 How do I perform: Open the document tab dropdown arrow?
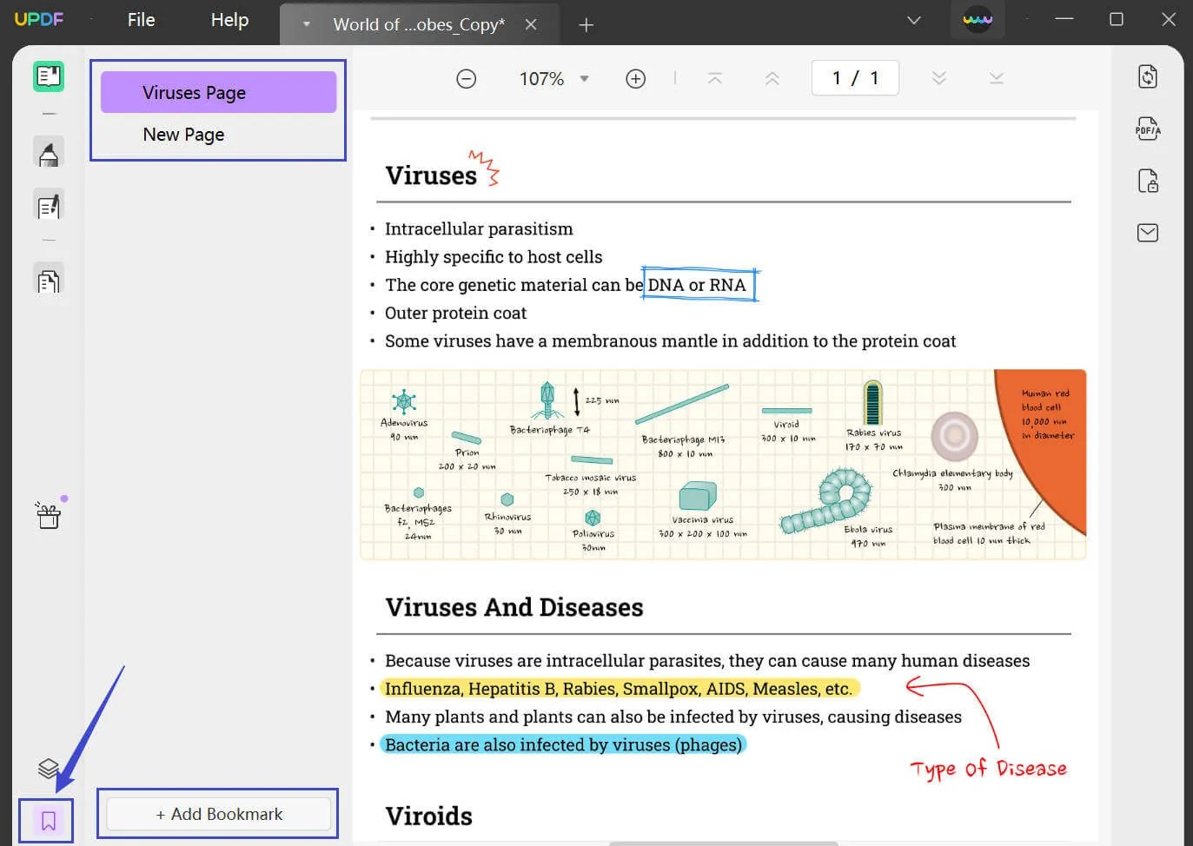click(x=306, y=25)
